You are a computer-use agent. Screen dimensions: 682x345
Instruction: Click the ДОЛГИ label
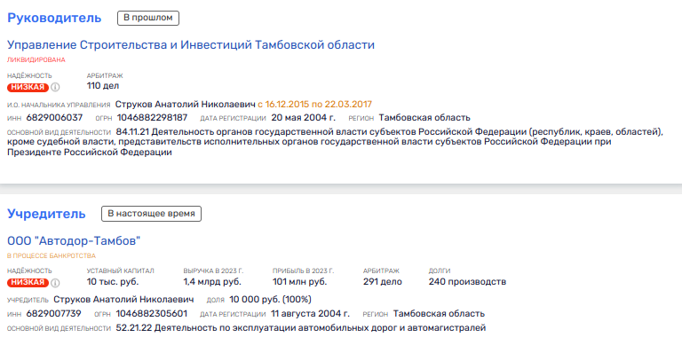tap(440, 271)
